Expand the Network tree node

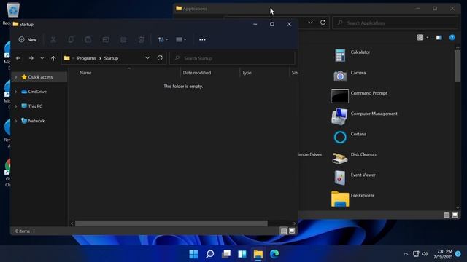15,121
